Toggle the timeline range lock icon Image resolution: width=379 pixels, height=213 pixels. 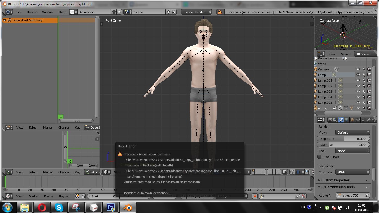pyautogui.click(x=83, y=196)
